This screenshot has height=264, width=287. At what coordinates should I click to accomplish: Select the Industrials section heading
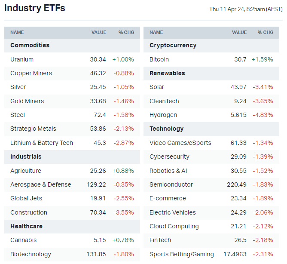[26, 157]
